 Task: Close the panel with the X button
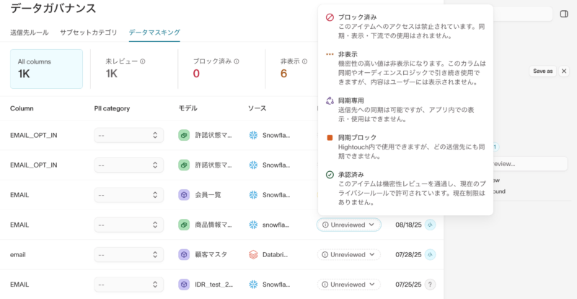(x=564, y=71)
